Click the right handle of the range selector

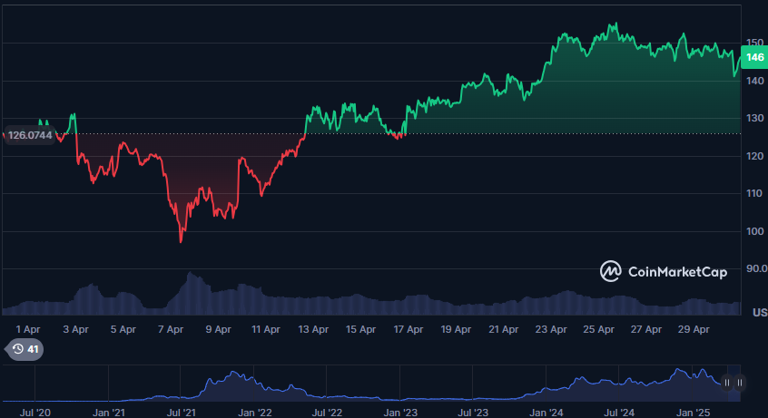pos(739,383)
